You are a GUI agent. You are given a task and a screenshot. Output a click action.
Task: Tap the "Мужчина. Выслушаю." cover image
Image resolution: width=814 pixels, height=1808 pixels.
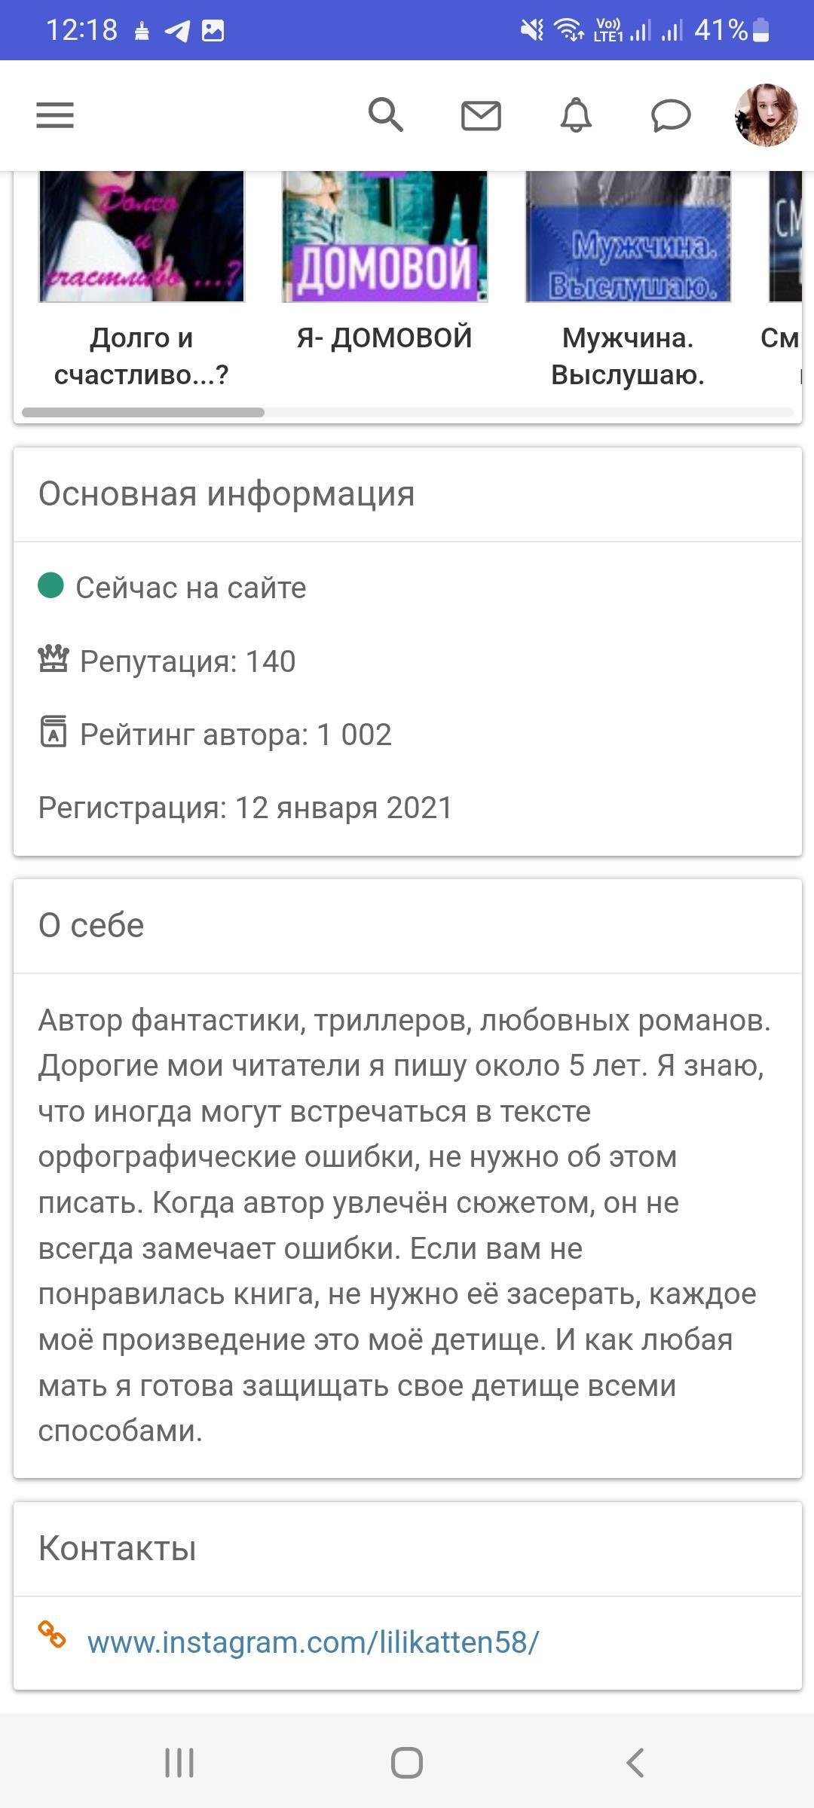click(628, 237)
